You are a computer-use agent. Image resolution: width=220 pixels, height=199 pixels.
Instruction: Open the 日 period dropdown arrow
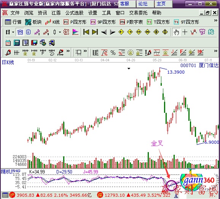(x=13, y=32)
